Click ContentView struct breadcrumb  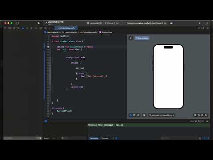tap(106, 32)
